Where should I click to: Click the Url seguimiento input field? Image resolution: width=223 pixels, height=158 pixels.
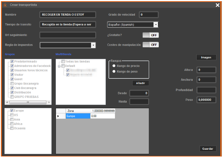(68, 35)
